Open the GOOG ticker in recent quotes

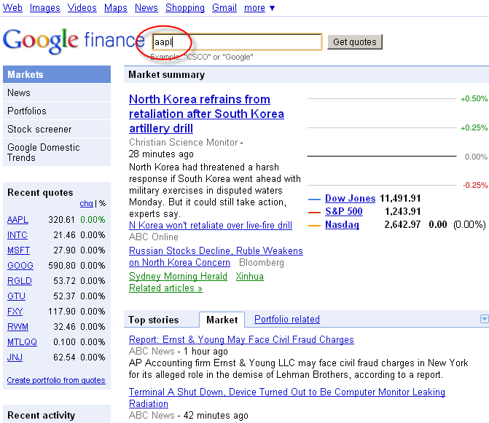coord(20,266)
